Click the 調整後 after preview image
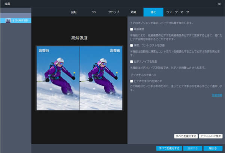This screenshot has height=153, width=225. click(x=101, y=78)
